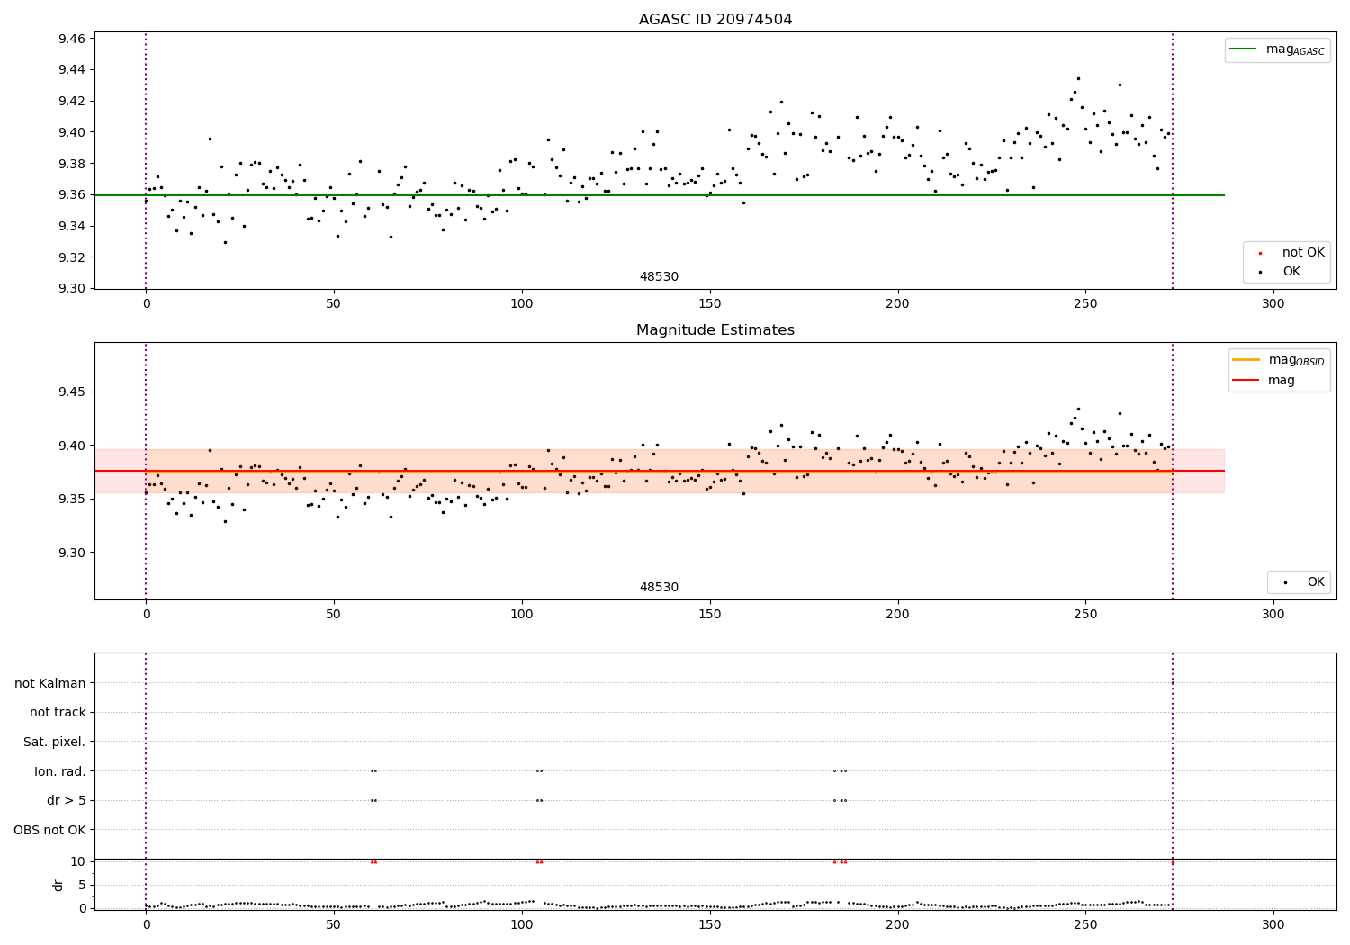This screenshot has height=945, width=1350.
Task: Click the 100 x-axis tick of Magnitude Estimates plot
Action: point(522,615)
